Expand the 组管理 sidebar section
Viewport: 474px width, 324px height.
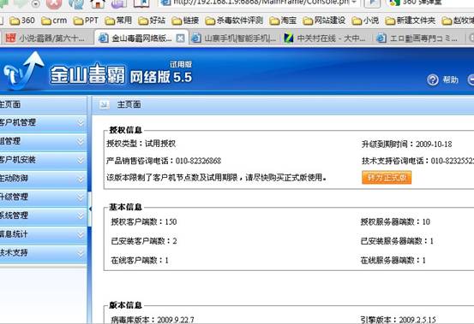tap(43, 141)
